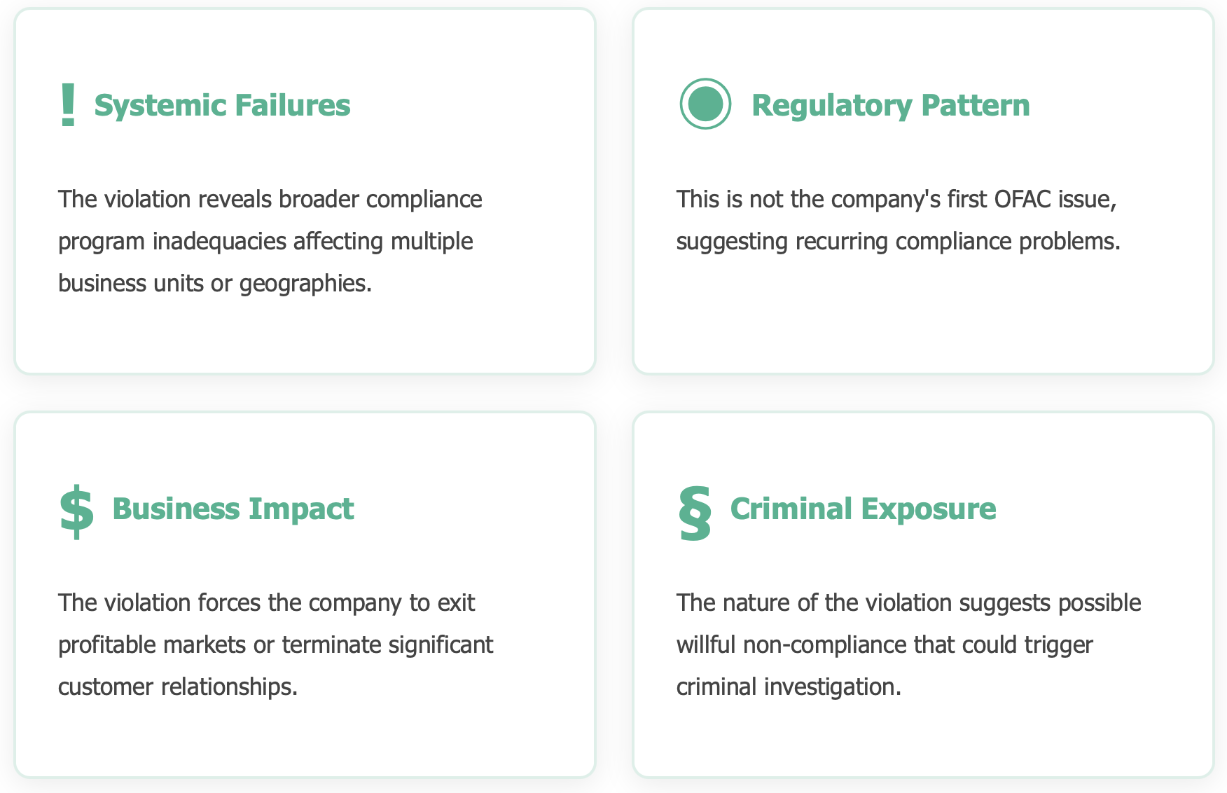Viewport: 1227px width, 793px height.
Task: Select the Regulatory Pattern heading
Action: (890, 105)
